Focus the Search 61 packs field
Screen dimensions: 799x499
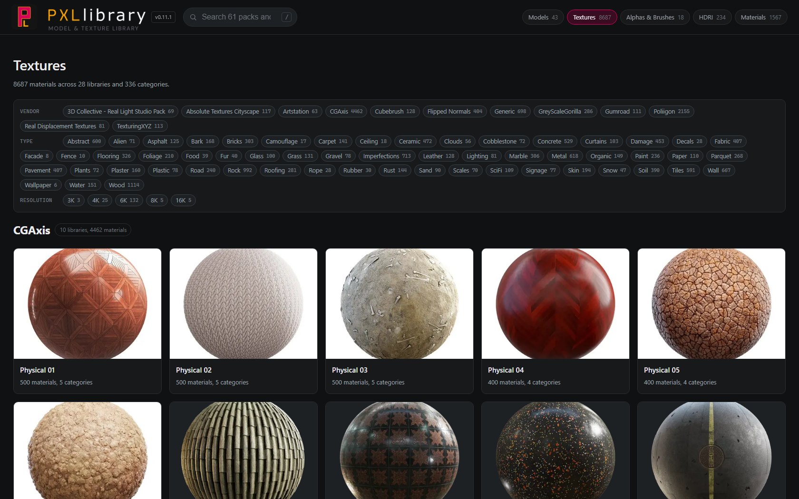pyautogui.click(x=240, y=17)
